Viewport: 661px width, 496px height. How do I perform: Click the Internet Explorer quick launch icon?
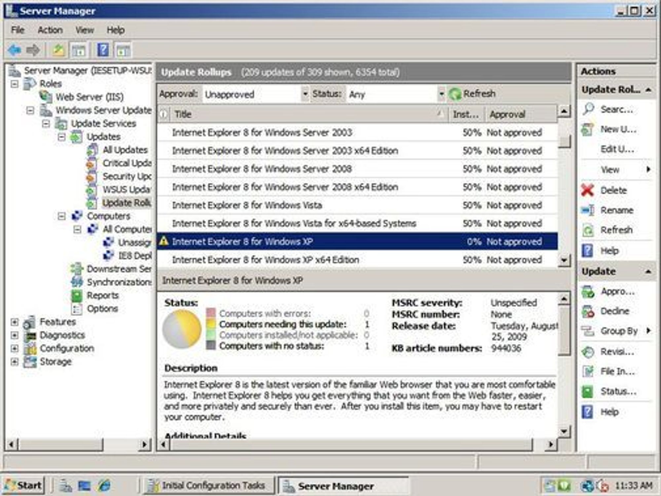tap(104, 485)
